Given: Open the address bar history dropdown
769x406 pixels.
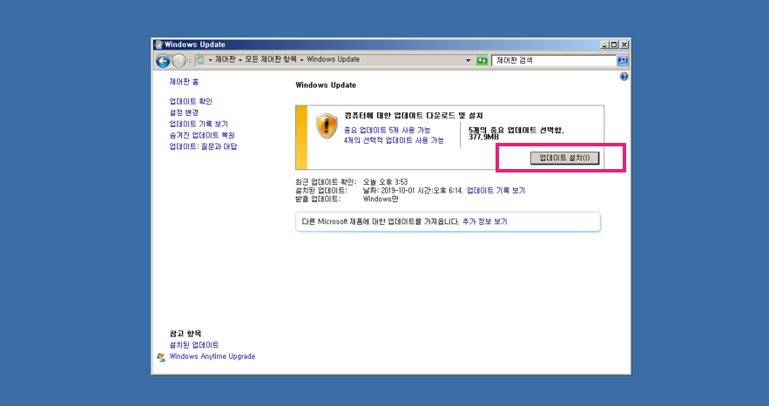Looking at the screenshot, I should pyautogui.click(x=468, y=60).
